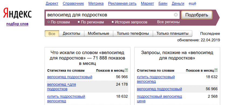Switch to the Только телефоны tab
The image size is (228, 105).
pos(133,33)
